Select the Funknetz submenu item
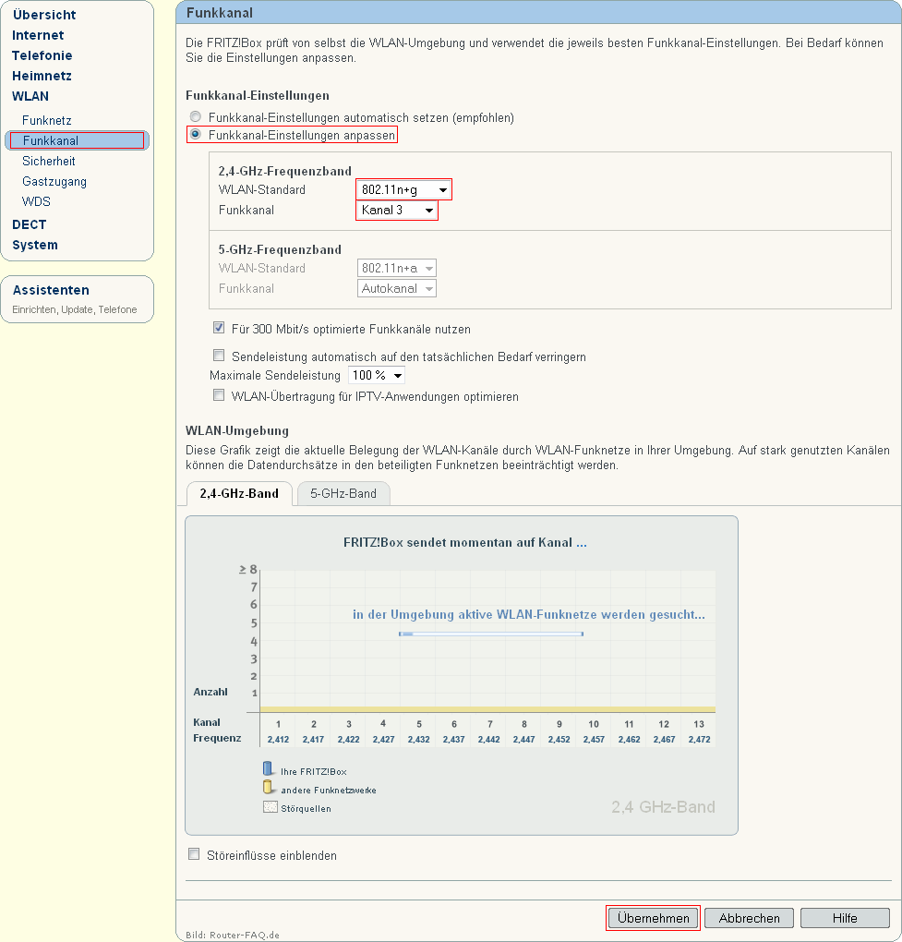Image resolution: width=902 pixels, height=942 pixels. click(x=47, y=120)
